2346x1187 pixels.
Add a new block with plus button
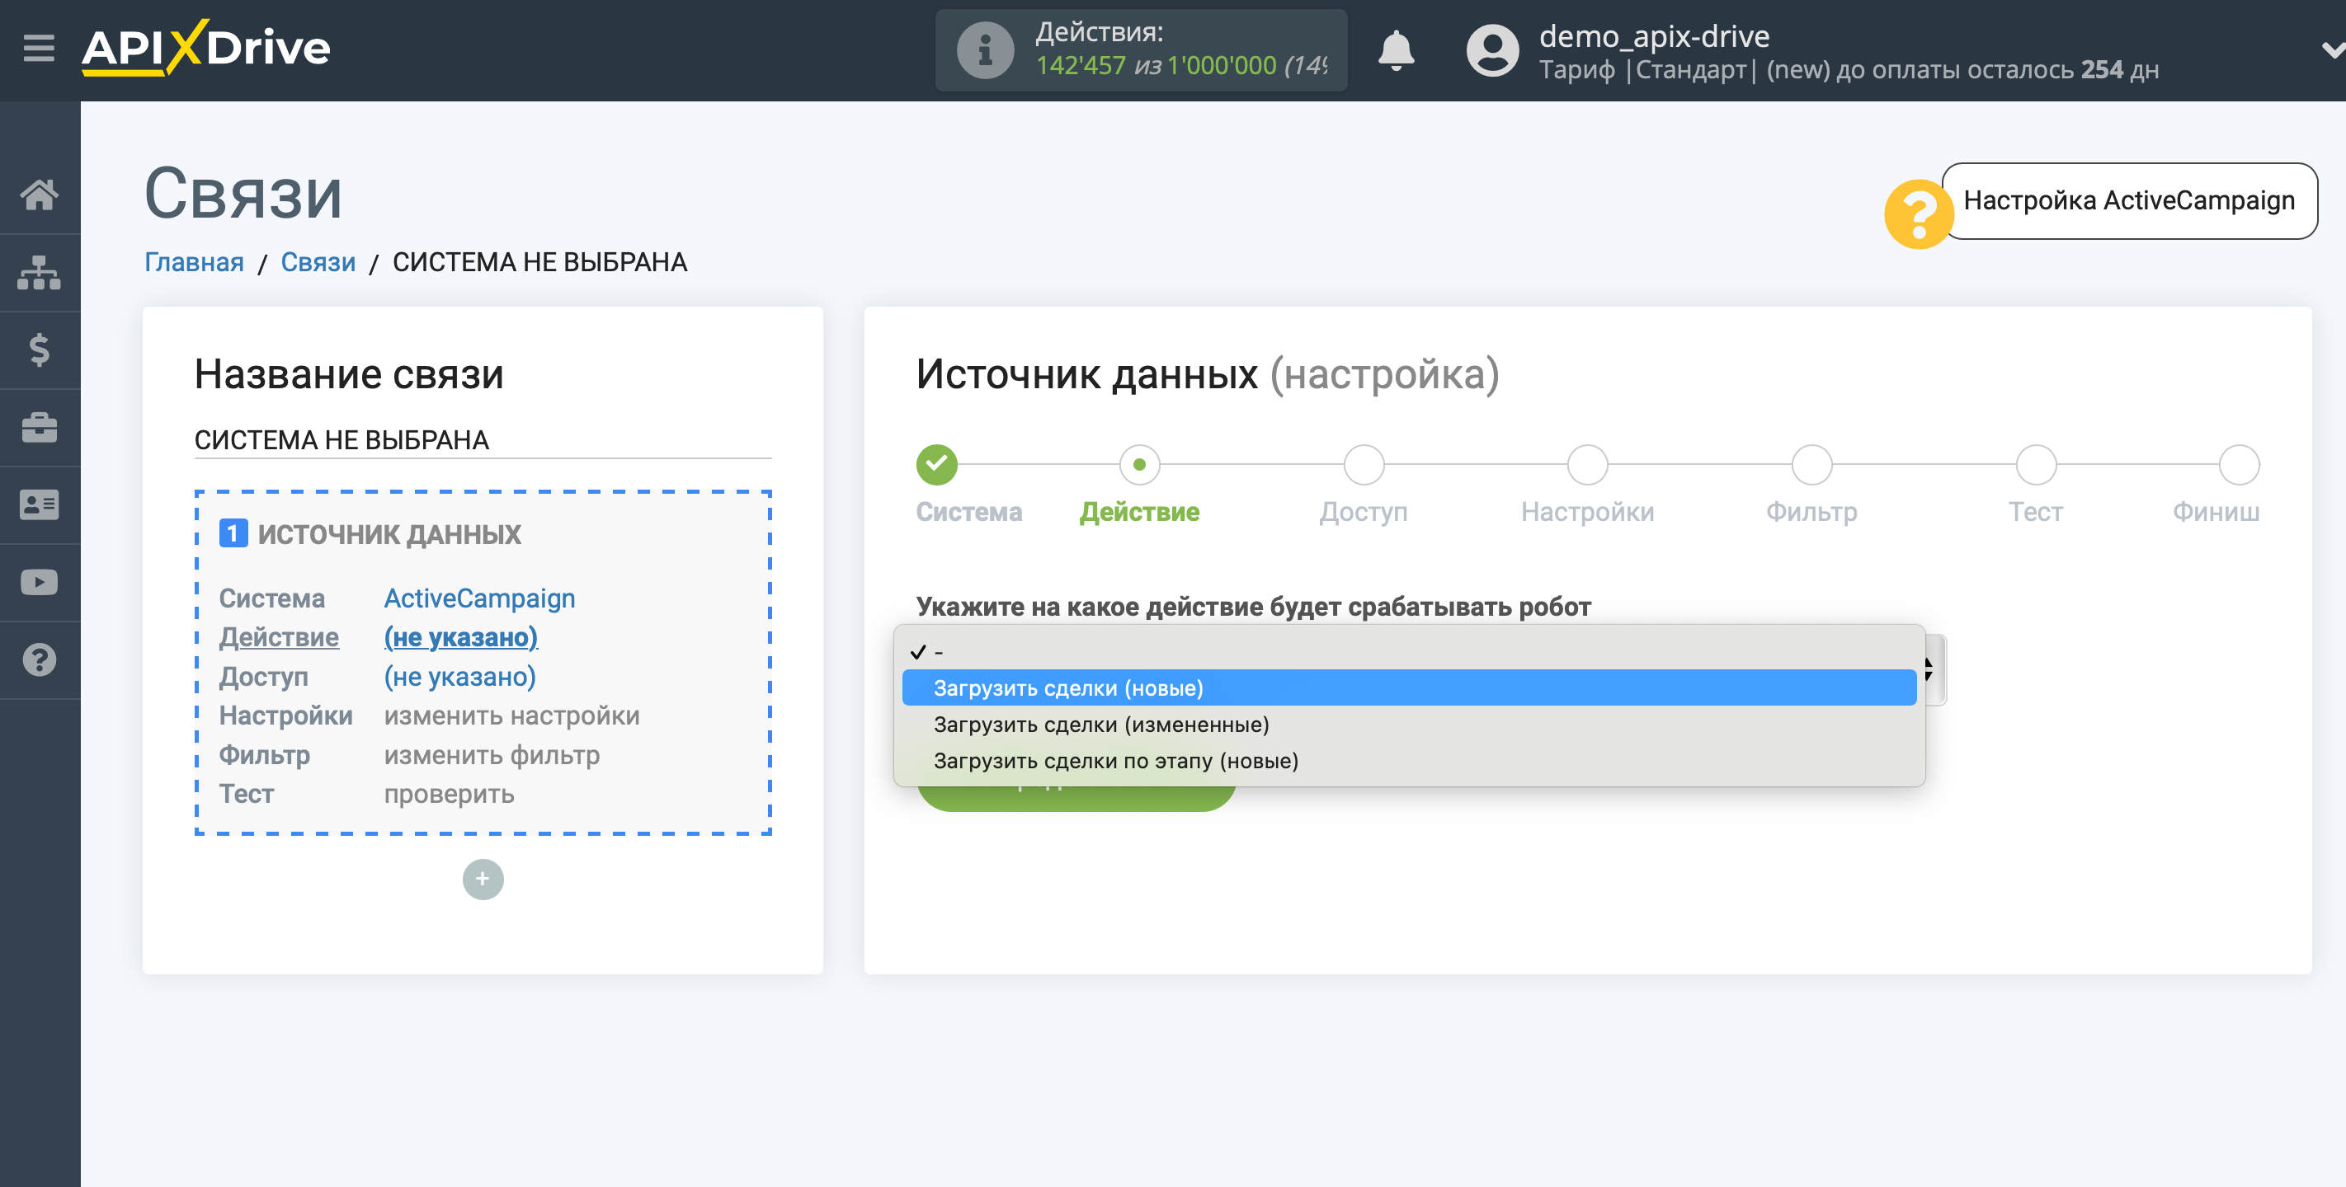coord(483,879)
